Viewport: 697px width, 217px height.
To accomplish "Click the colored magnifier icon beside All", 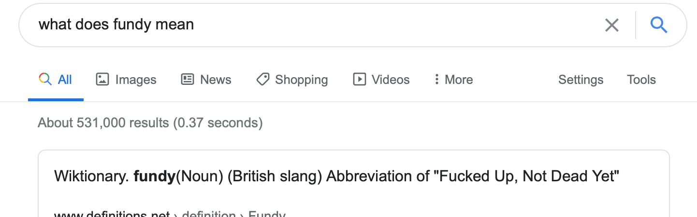I will [x=45, y=80].
